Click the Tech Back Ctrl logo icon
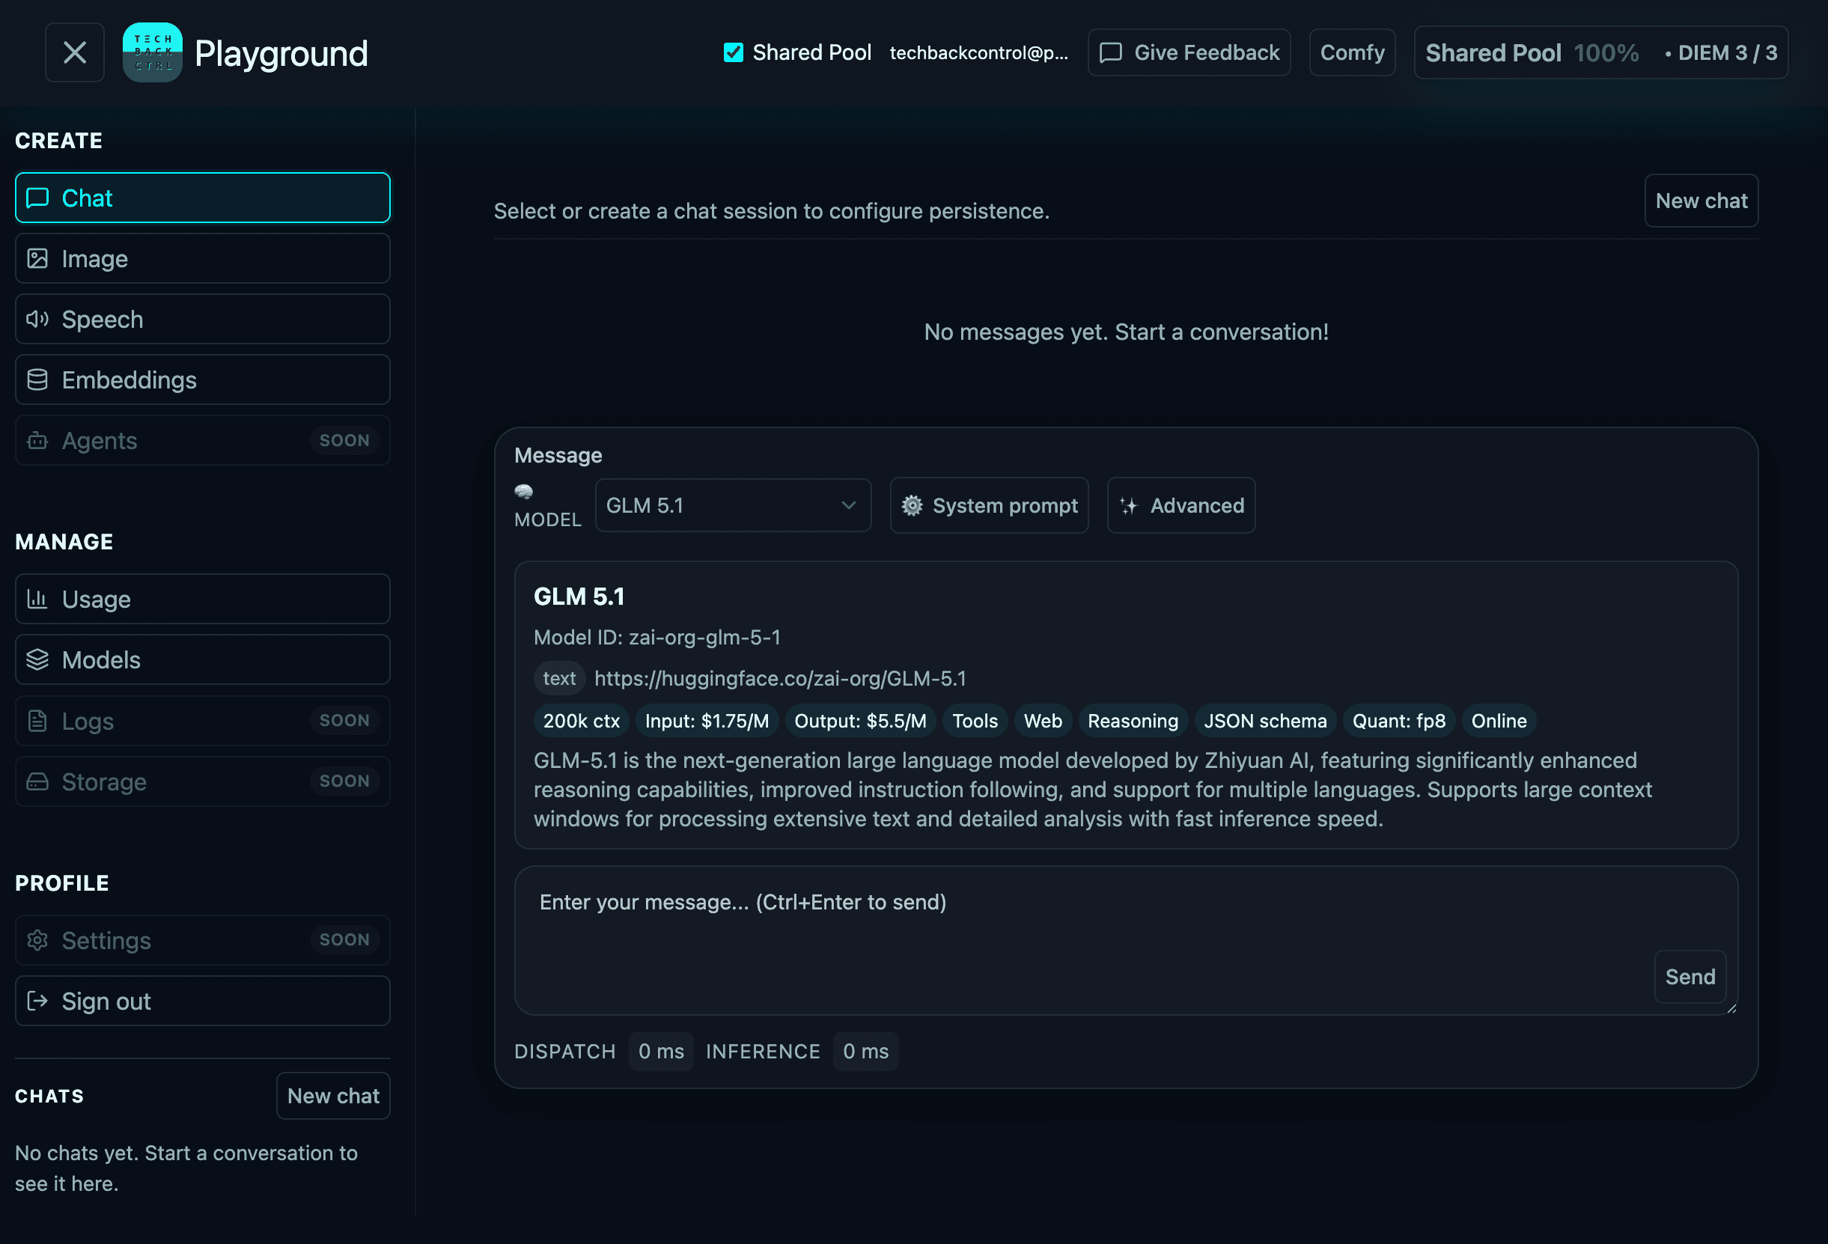 click(x=153, y=52)
